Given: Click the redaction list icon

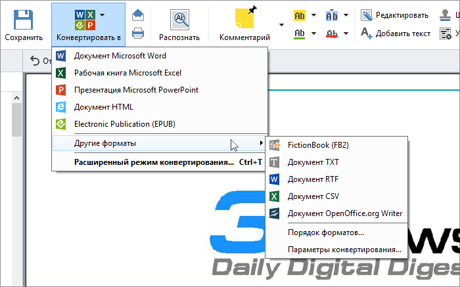Looking at the screenshot, I should point(445,33).
